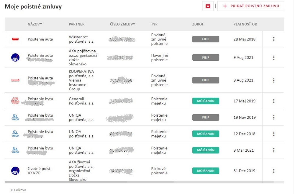This screenshot has width=295, height=194.
Task: Sort the table by Partner column header
Action: tap(77, 24)
